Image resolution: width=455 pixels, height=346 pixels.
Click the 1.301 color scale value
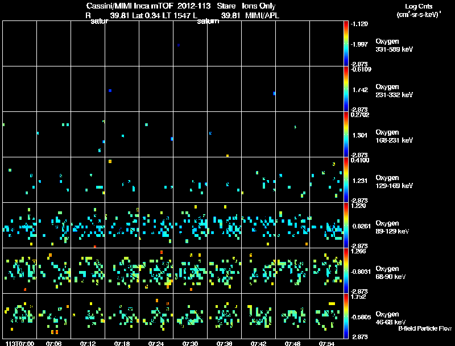(x=360, y=135)
